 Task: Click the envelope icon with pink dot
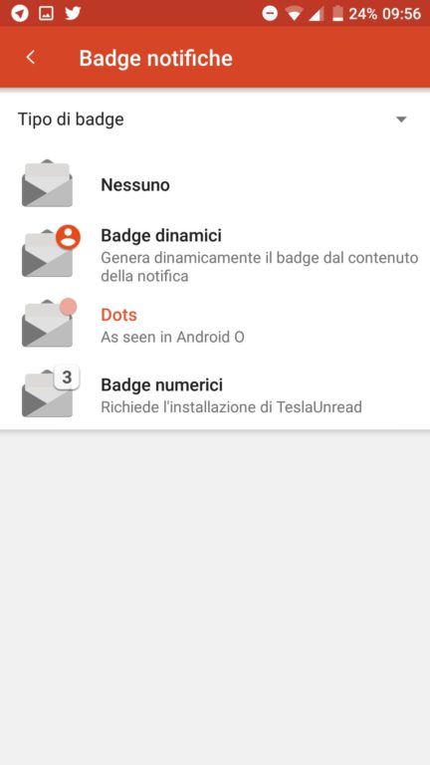click(49, 323)
